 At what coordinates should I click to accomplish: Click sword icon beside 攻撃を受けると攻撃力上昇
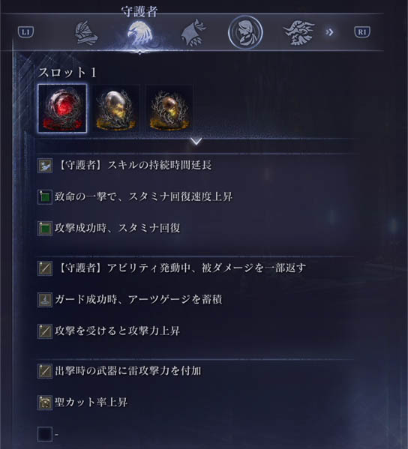click(x=45, y=331)
